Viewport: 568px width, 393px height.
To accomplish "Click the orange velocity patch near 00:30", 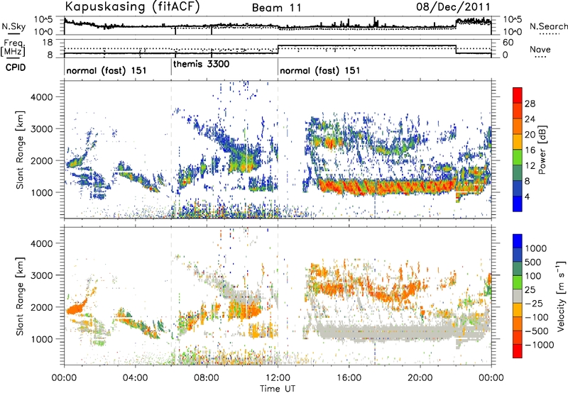I will (x=76, y=308).
